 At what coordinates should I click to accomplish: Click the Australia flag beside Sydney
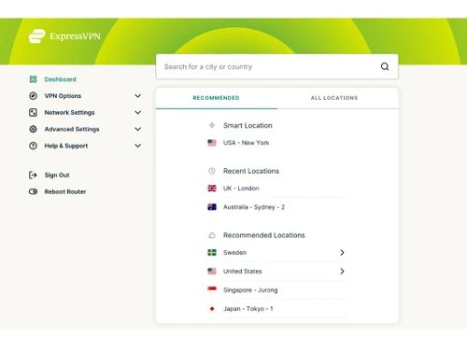click(212, 207)
